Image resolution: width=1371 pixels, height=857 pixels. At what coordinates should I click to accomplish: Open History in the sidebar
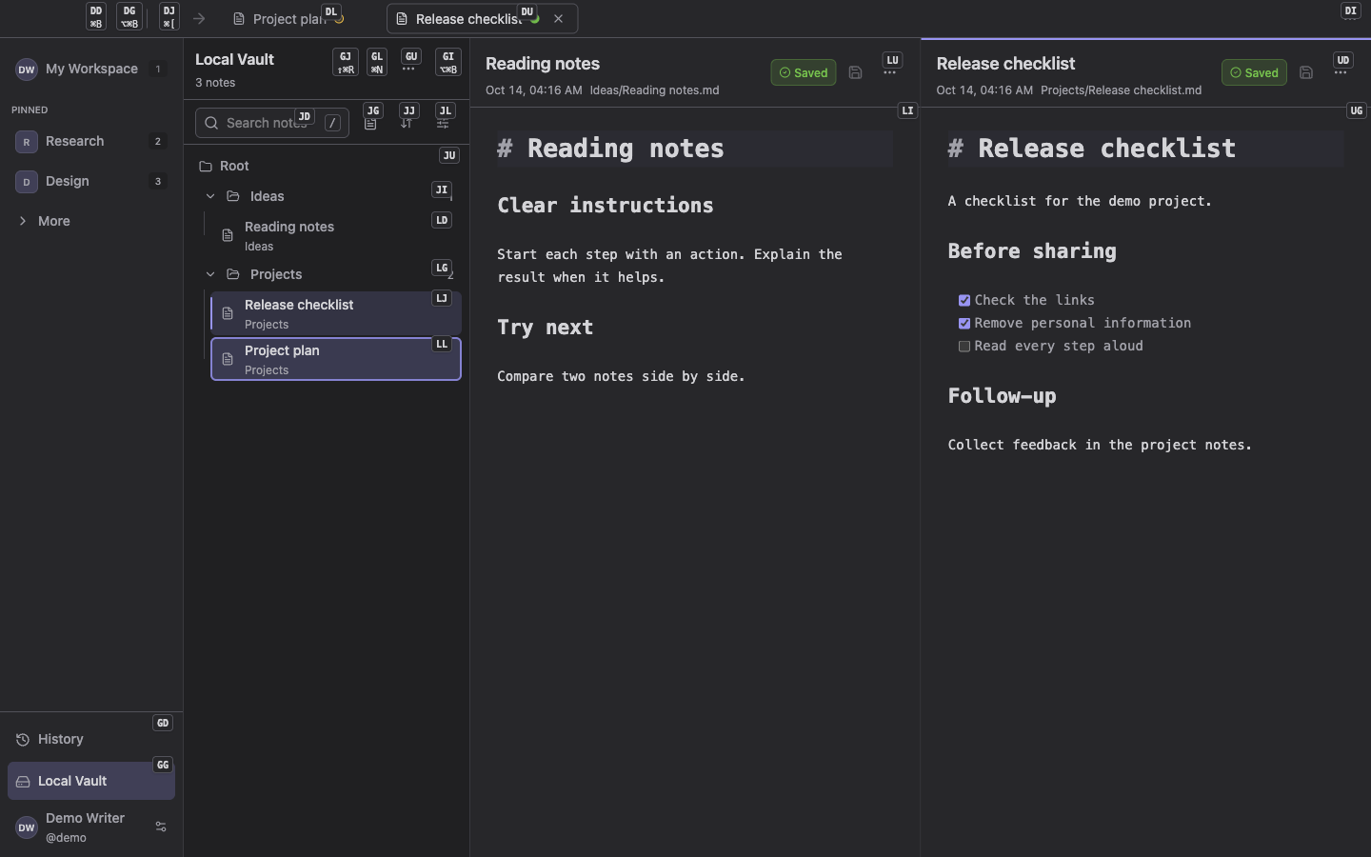click(91, 739)
